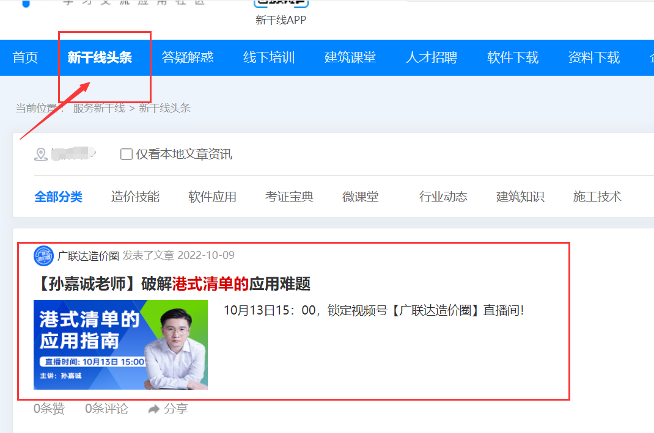The image size is (654, 433).
Task: Open the 广联达造价圈 author name link
Action: [89, 256]
